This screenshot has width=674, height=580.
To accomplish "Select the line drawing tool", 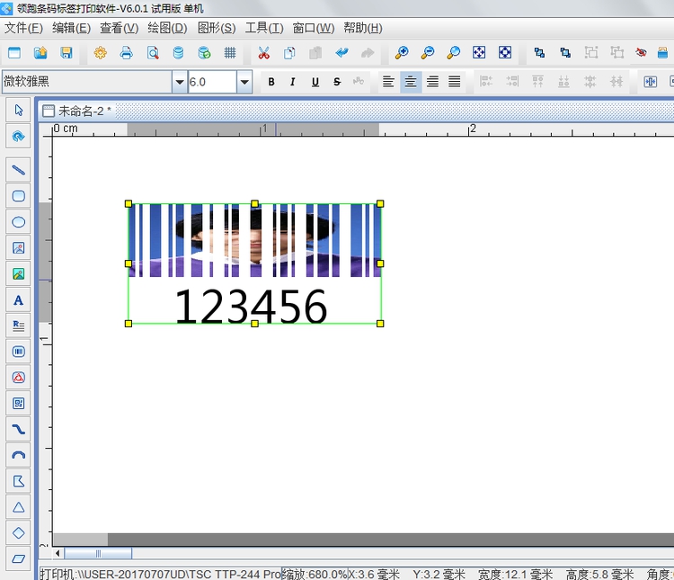I will 18,170.
